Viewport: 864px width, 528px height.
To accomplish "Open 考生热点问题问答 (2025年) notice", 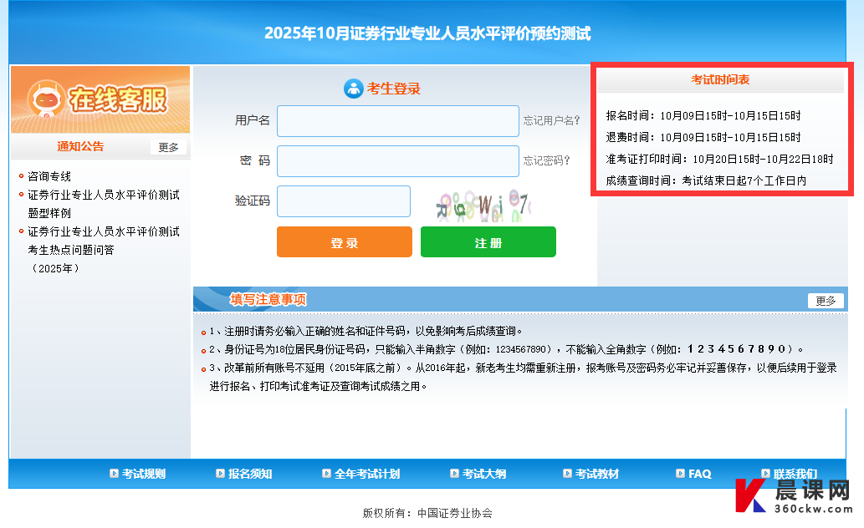I will 104,241.
